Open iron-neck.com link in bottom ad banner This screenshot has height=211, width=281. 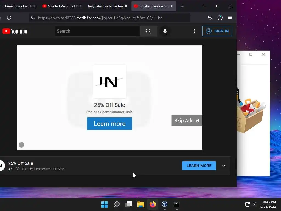coord(43,169)
